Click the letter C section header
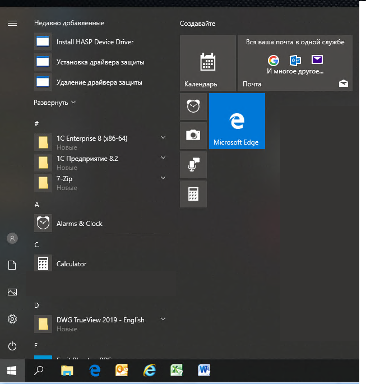The image size is (366, 384). coord(36,245)
